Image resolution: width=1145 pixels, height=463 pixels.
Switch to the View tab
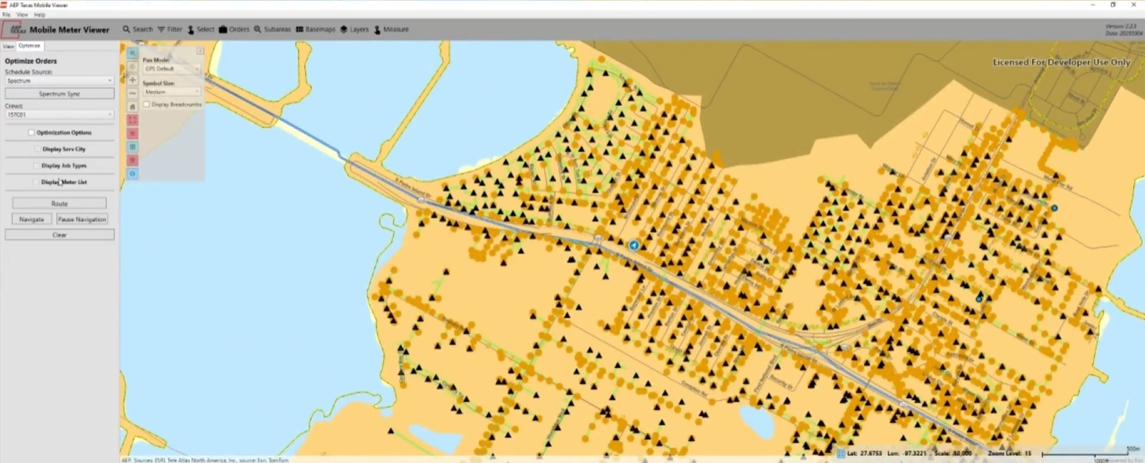(x=8, y=46)
